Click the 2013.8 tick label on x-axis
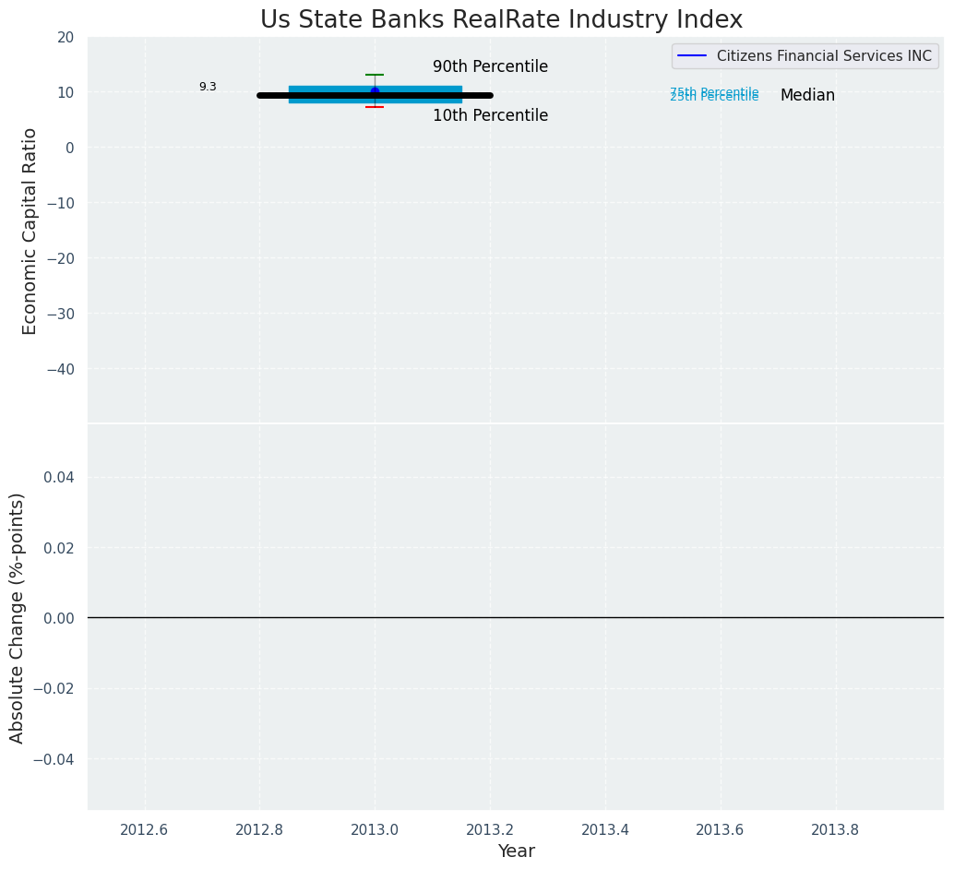This screenshot has height=869, width=954. point(835,829)
